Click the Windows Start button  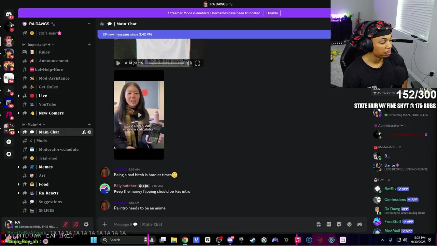94,240
